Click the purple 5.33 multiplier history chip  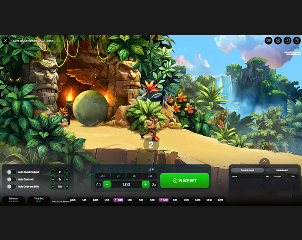[164, 200]
